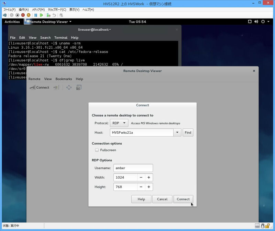Image resolution: width=275 pixels, height=231 pixels.
Task: Increase the Height value with plus
Action: (x=149, y=187)
